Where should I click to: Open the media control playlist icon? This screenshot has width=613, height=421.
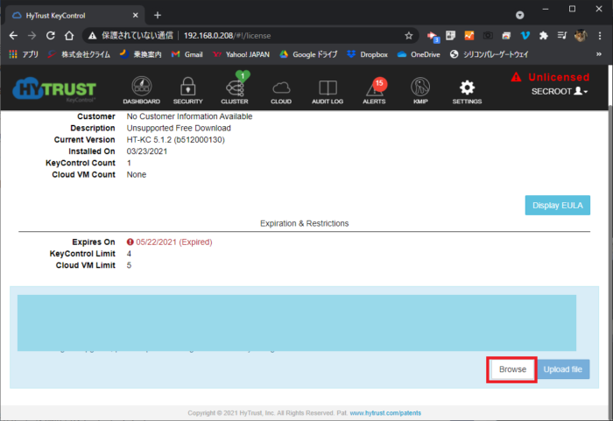[562, 36]
